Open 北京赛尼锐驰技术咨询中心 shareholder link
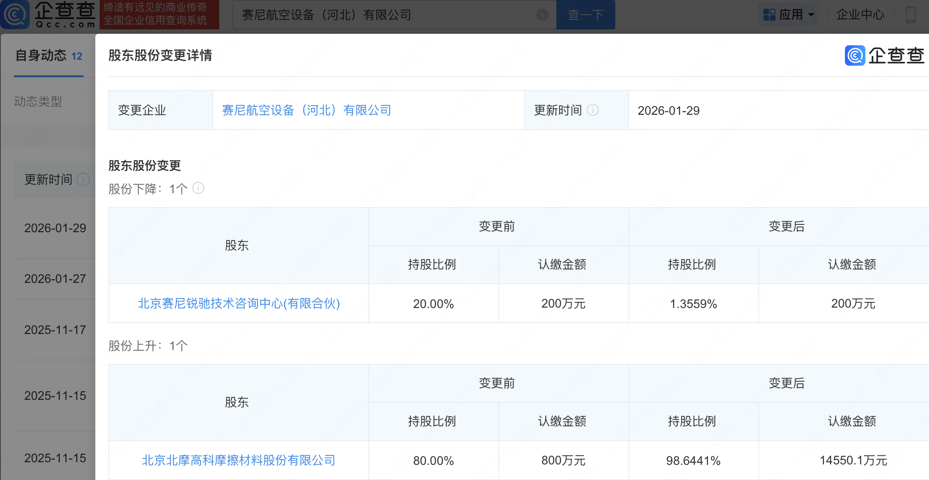The image size is (929, 480). point(238,304)
